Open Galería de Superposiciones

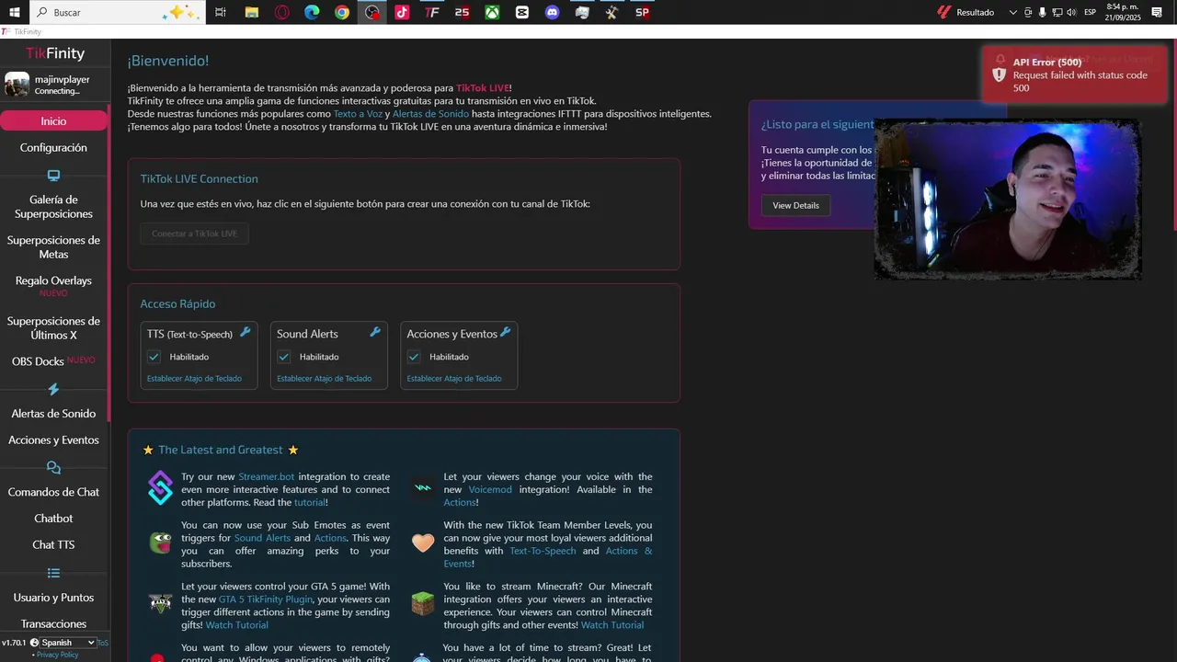click(x=53, y=207)
